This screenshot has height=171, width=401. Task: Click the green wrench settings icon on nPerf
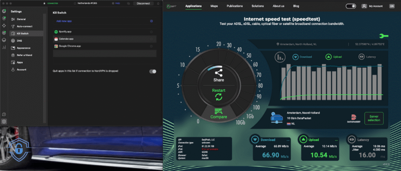click(x=384, y=36)
